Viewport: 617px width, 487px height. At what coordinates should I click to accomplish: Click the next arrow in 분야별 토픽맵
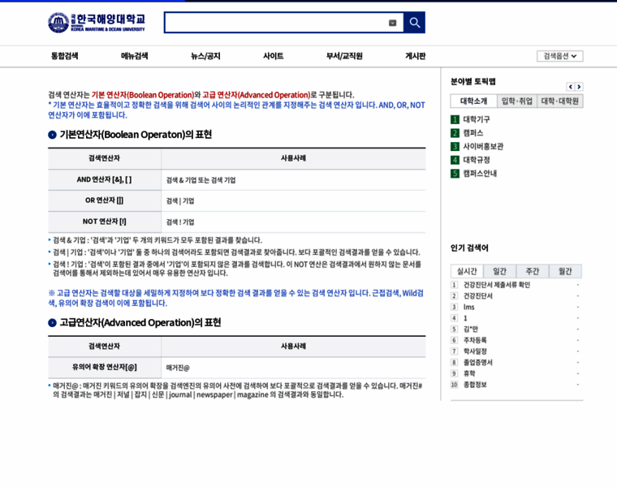[x=579, y=87]
